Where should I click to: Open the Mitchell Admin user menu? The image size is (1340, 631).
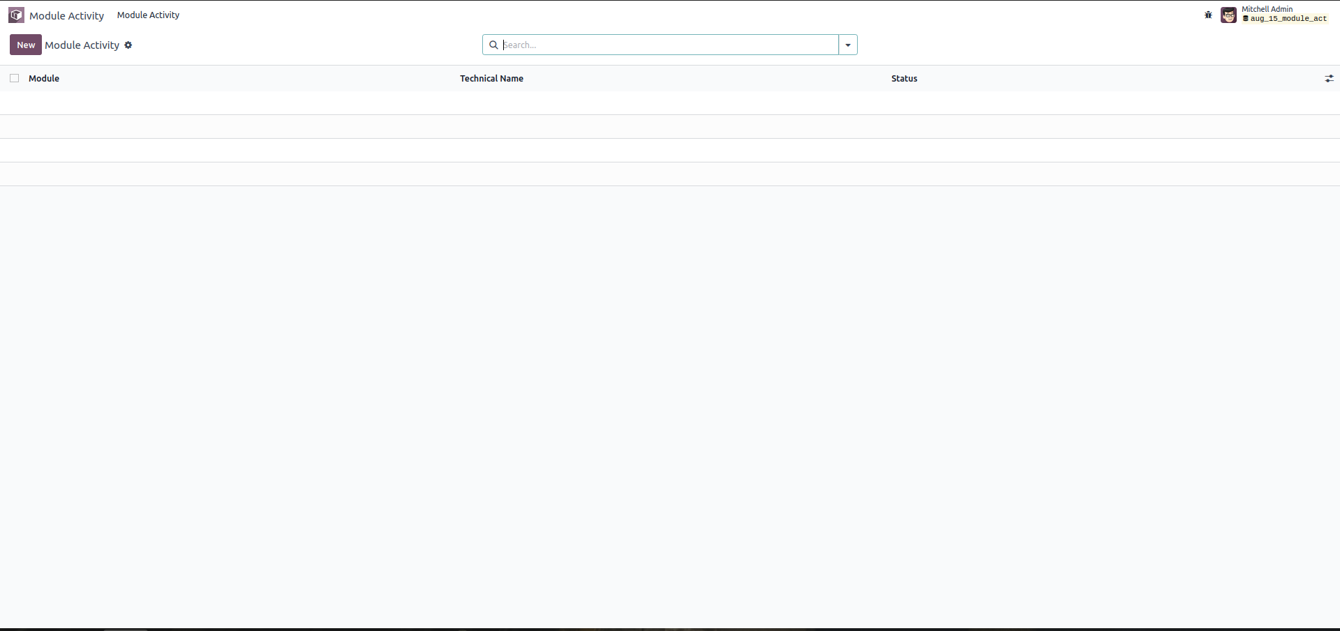tap(1274, 15)
